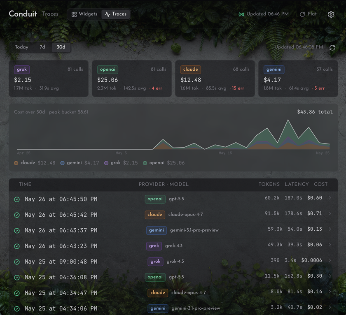Open the claude provider card
The height and width of the screenshot is (315, 346).
click(215, 79)
